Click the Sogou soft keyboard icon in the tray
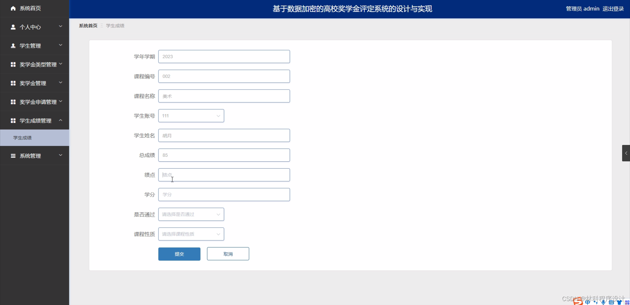Image resolution: width=630 pixels, height=305 pixels. 612,302
